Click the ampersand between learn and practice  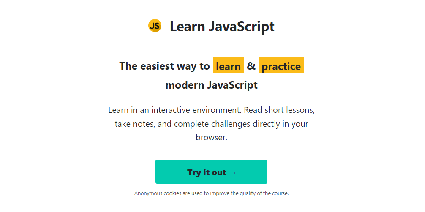pos(251,66)
